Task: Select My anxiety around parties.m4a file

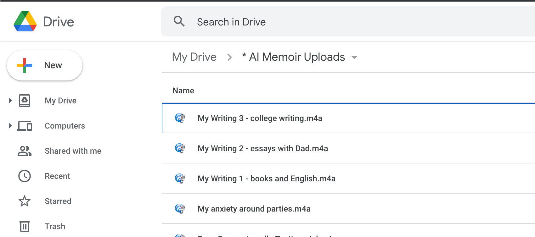Action: coord(254,209)
